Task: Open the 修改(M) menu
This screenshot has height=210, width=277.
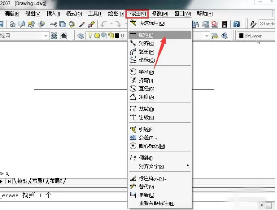Action: coord(160,14)
